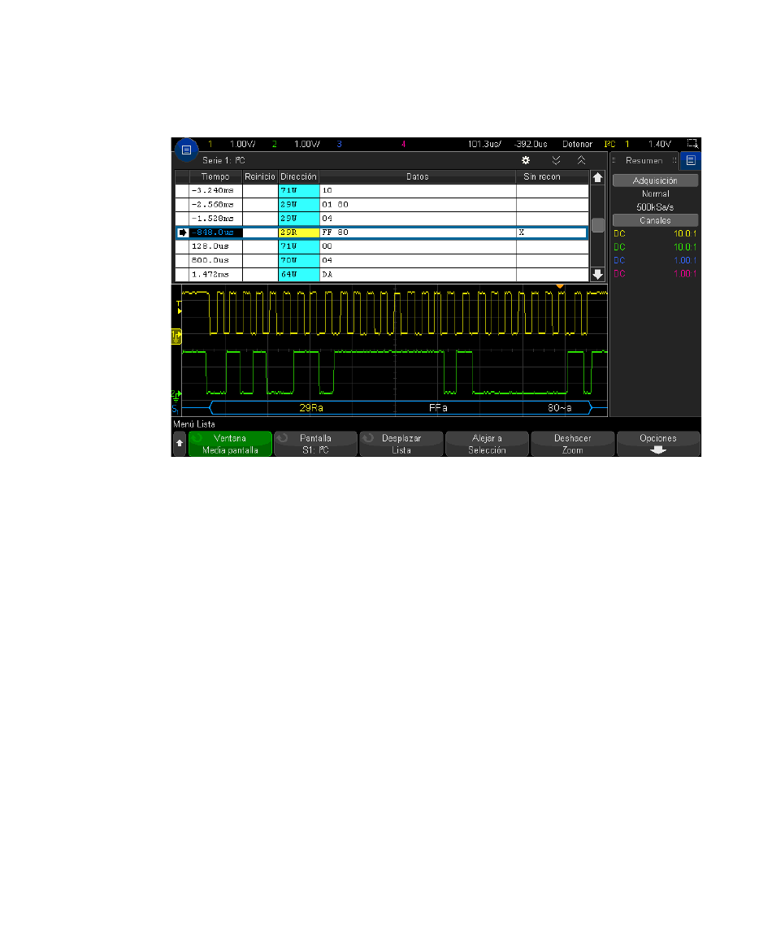Screen dimensions: 772x947
Task: Click the orange trigger time reference marker
Action: pyautogui.click(x=560, y=285)
